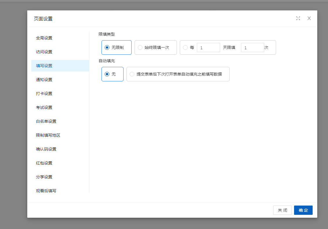This screenshot has height=229, width=328.
Task: Select the 始终限填一次 radio option
Action: (140, 47)
